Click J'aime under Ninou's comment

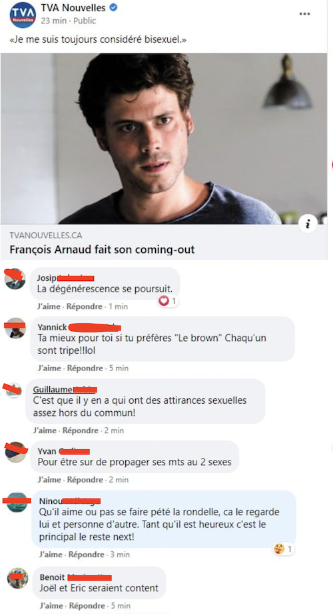51,555
